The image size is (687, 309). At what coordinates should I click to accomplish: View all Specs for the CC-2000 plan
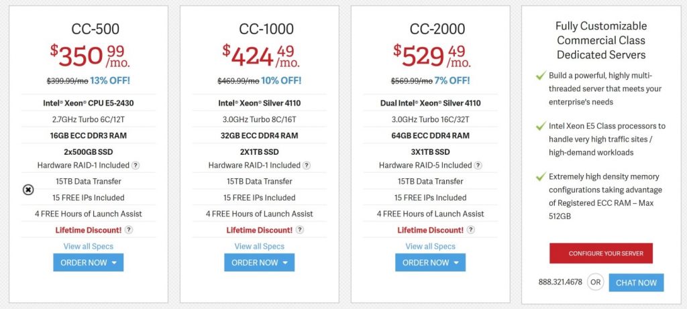click(430, 247)
